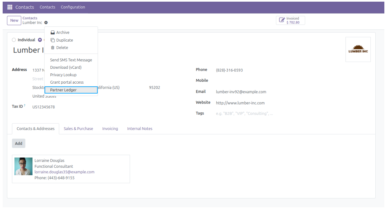Open the Configuration menu
The image size is (386, 209).
point(73,7)
